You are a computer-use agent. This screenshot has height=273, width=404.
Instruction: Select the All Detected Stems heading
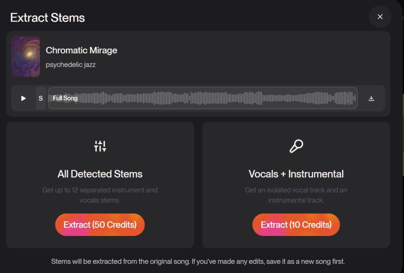[x=100, y=174]
